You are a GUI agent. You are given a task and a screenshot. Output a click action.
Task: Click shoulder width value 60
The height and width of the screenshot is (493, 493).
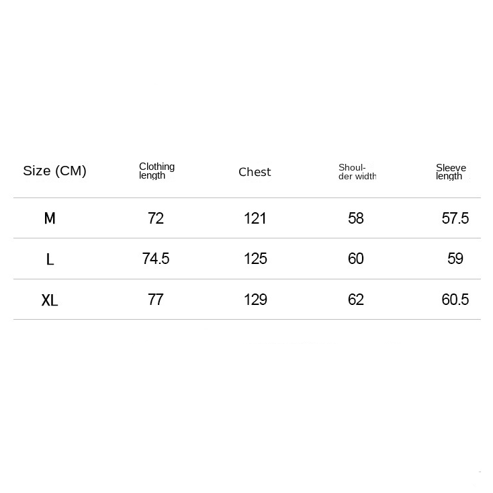click(355, 259)
